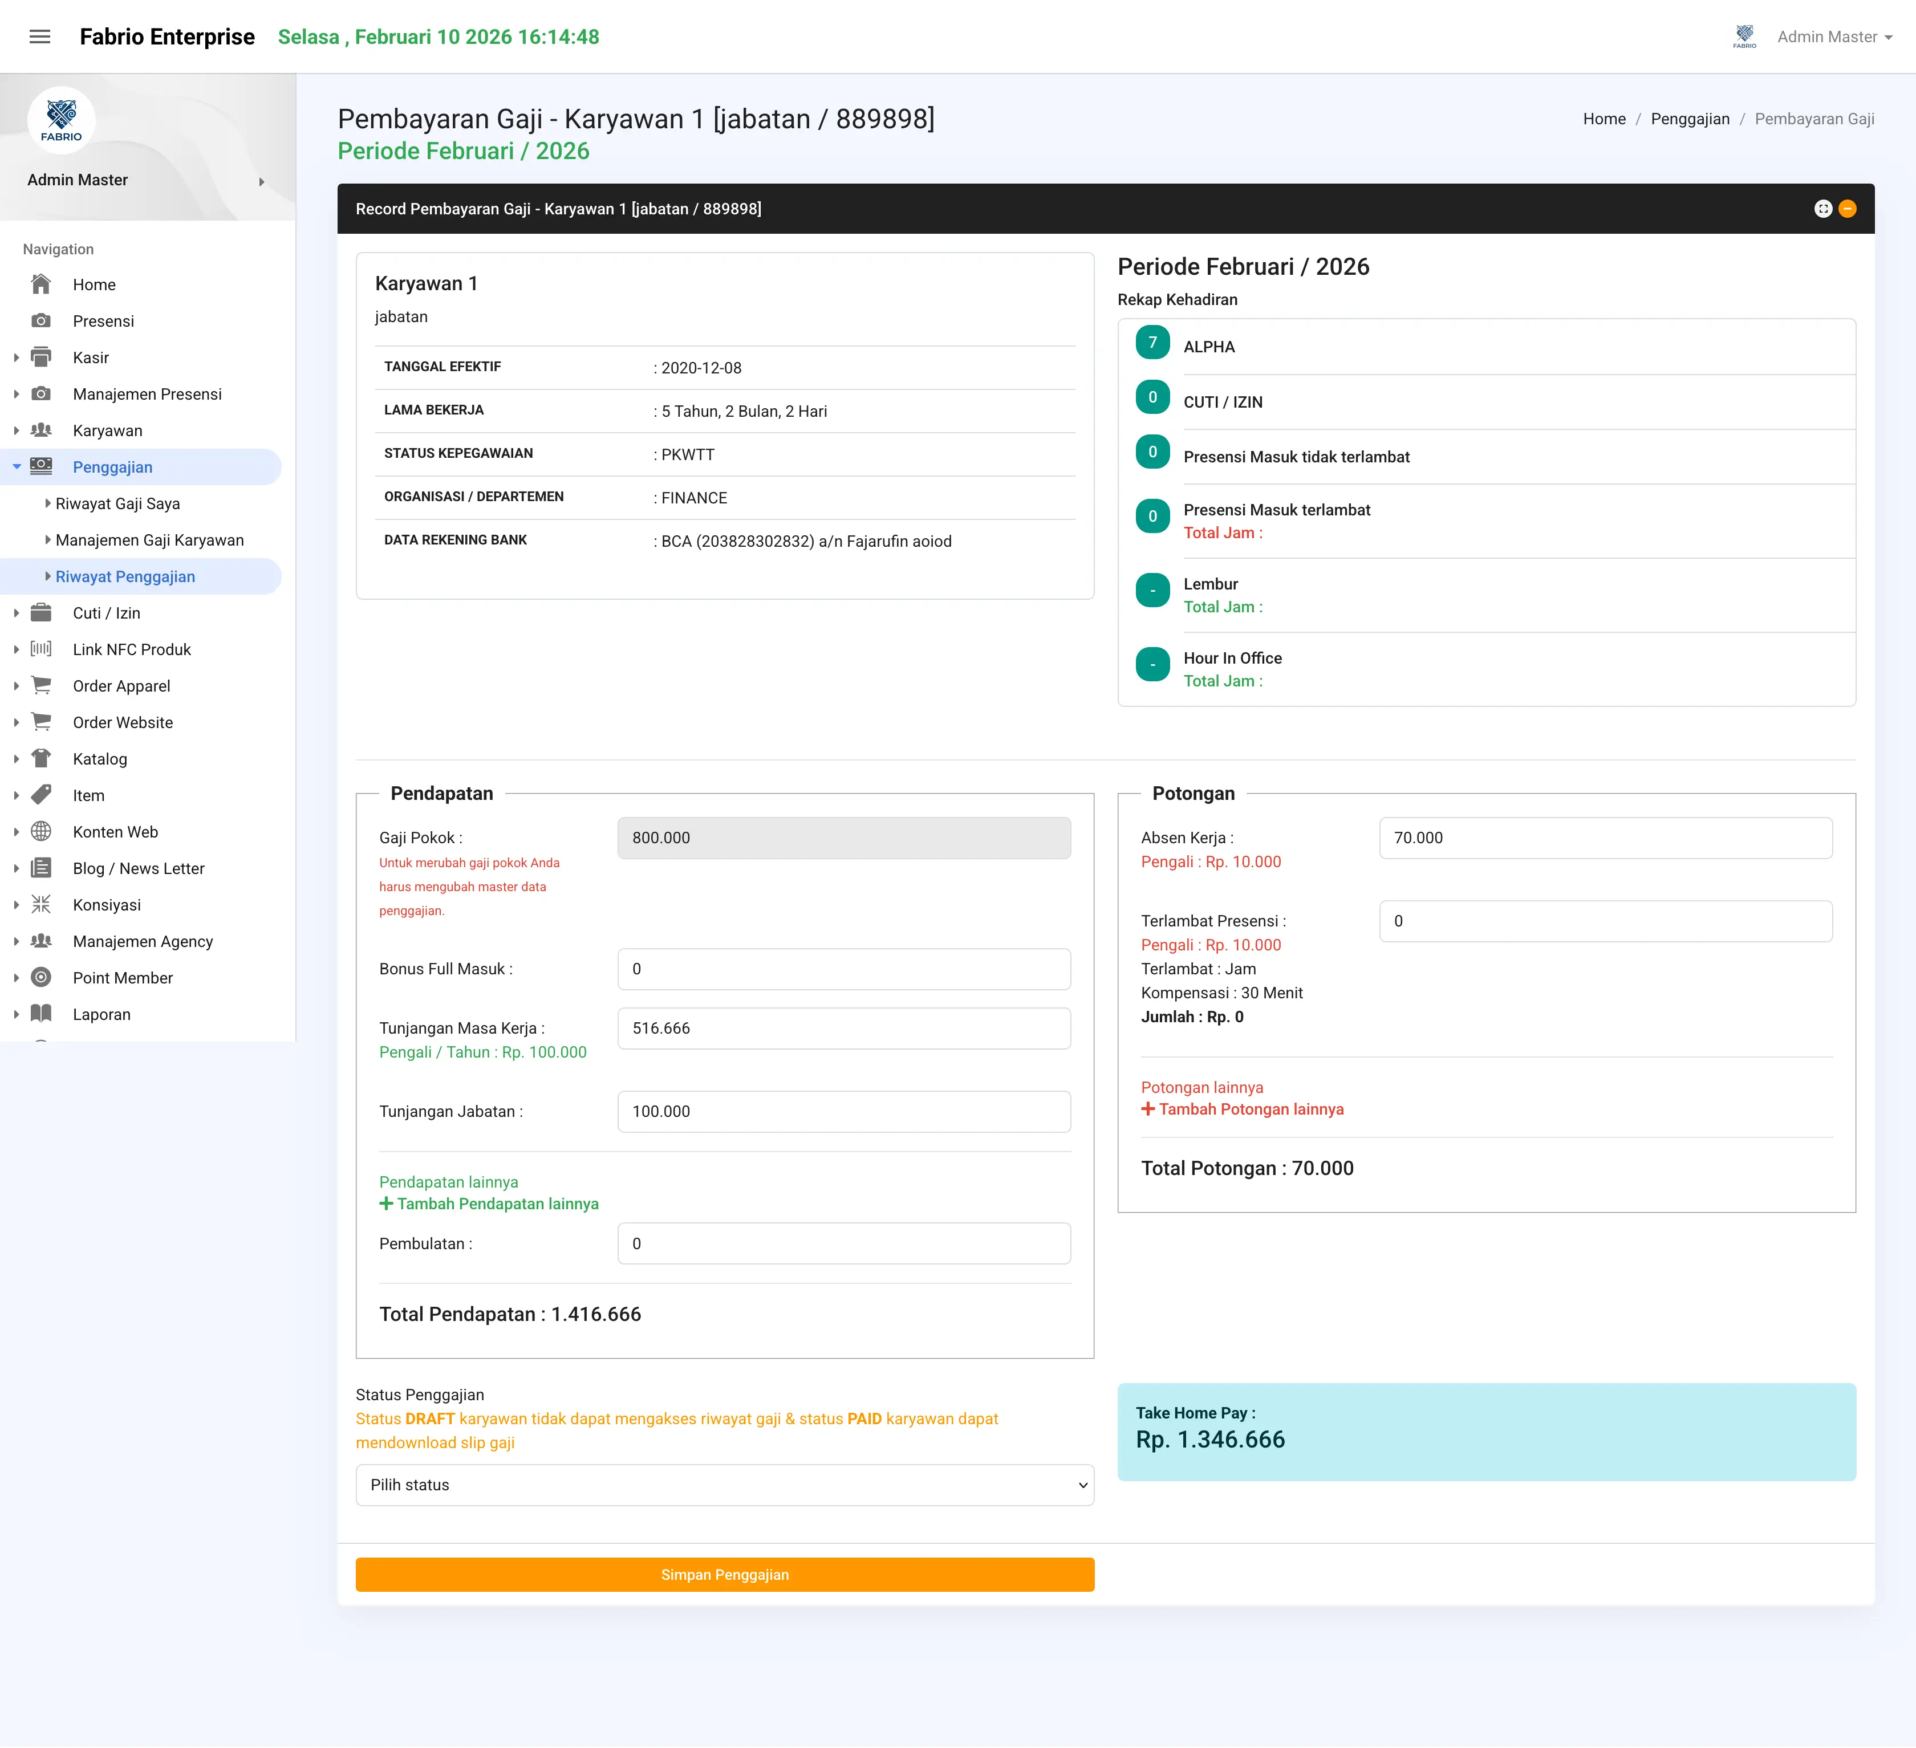Click the Absen Kerja input field
Image resolution: width=1916 pixels, height=1748 pixels.
[1606, 838]
